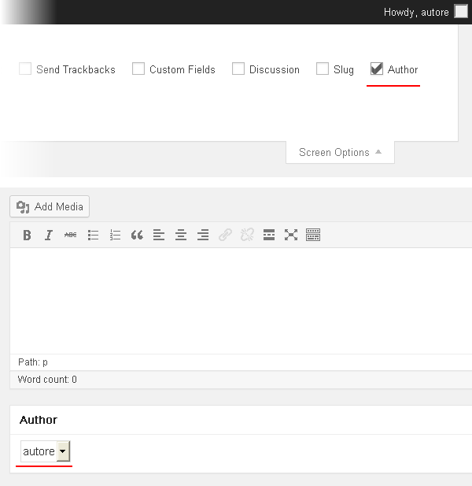Insert a blockquote
Viewport: 472px width, 486px height.
pyautogui.click(x=137, y=235)
